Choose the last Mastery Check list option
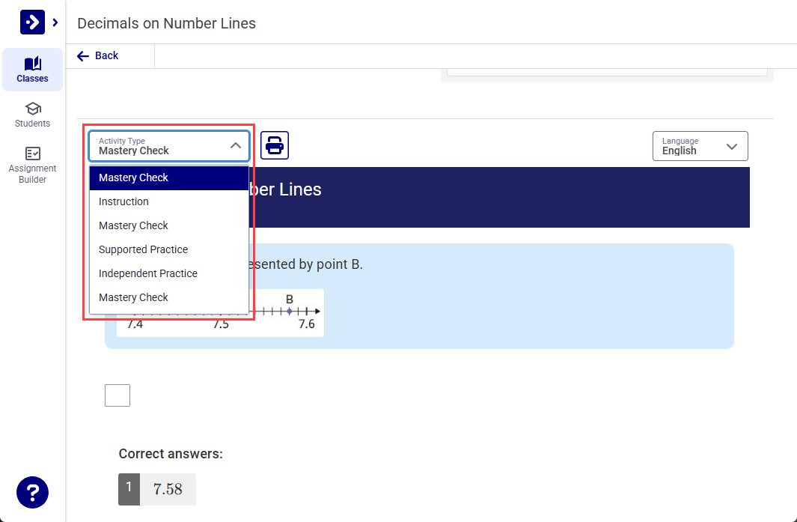 tap(133, 297)
